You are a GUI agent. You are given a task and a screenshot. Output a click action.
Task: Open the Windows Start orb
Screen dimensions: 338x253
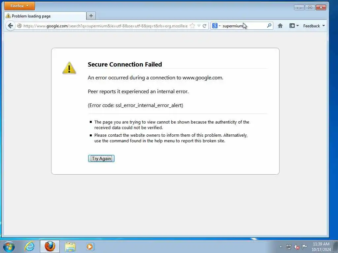click(x=9, y=246)
